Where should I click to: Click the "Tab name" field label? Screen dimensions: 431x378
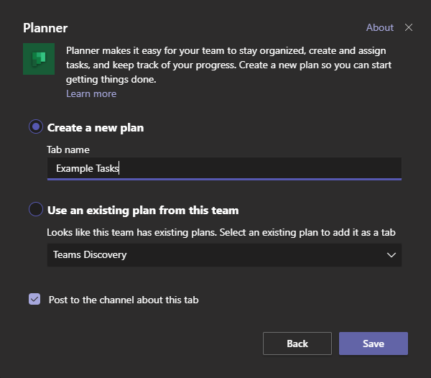point(68,149)
